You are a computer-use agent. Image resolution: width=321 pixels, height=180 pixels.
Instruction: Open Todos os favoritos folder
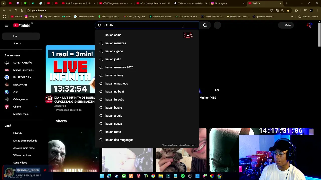(308, 17)
